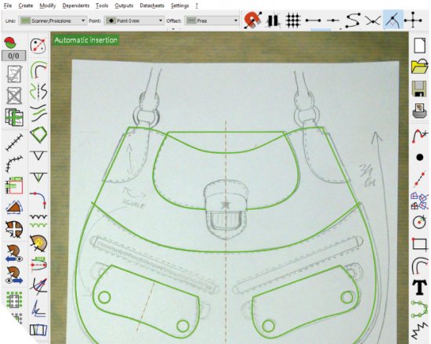
Task: Click the magnet snap icon
Action: click(253, 20)
